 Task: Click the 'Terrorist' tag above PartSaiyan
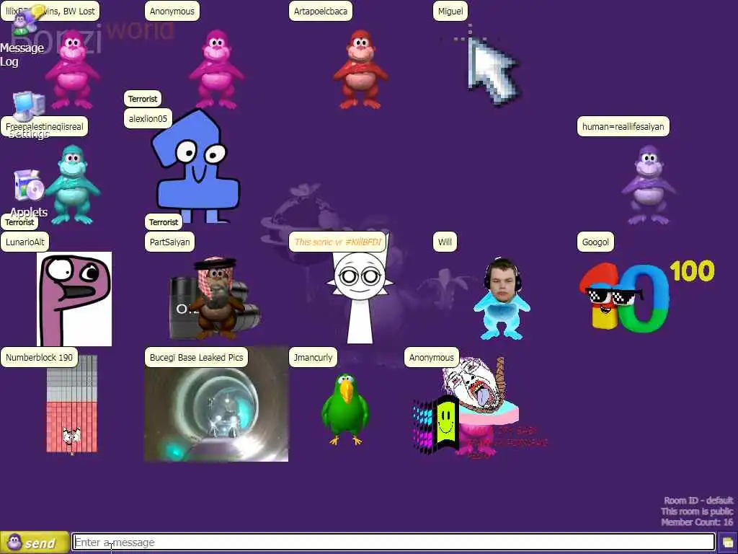[x=164, y=222]
